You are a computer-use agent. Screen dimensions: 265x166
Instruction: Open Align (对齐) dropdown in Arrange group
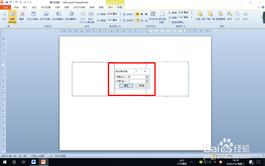point(229,17)
